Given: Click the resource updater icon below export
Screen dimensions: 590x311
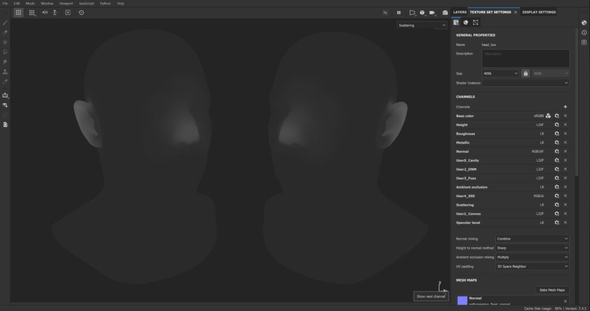Looking at the screenshot, I should [5, 105].
